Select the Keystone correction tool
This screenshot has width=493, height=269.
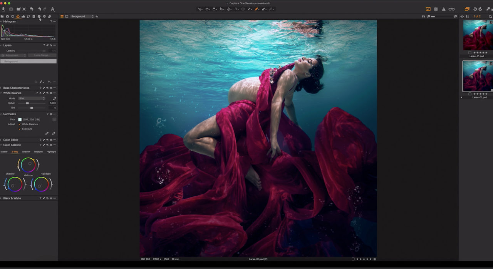tap(236, 9)
